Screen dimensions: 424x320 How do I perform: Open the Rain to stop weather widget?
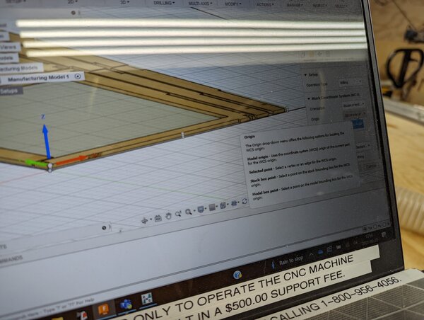pyautogui.click(x=287, y=262)
